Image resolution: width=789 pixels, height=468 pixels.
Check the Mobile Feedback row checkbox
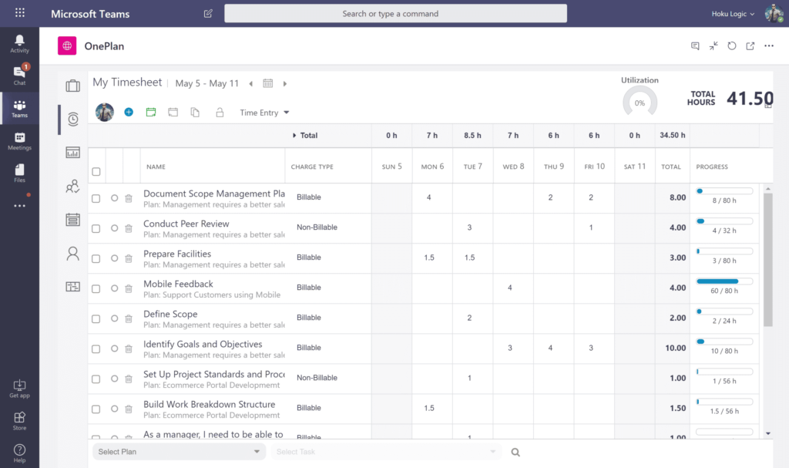coord(96,288)
